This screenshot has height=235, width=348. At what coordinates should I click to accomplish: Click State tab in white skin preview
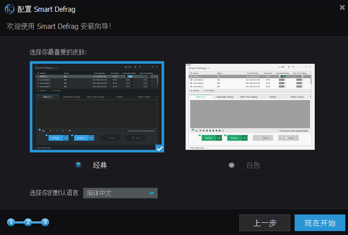tap(201, 97)
